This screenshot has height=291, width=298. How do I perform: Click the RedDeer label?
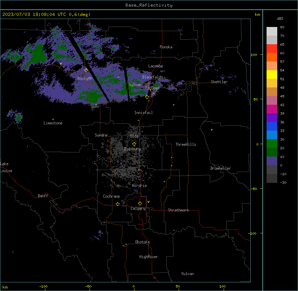152,88
